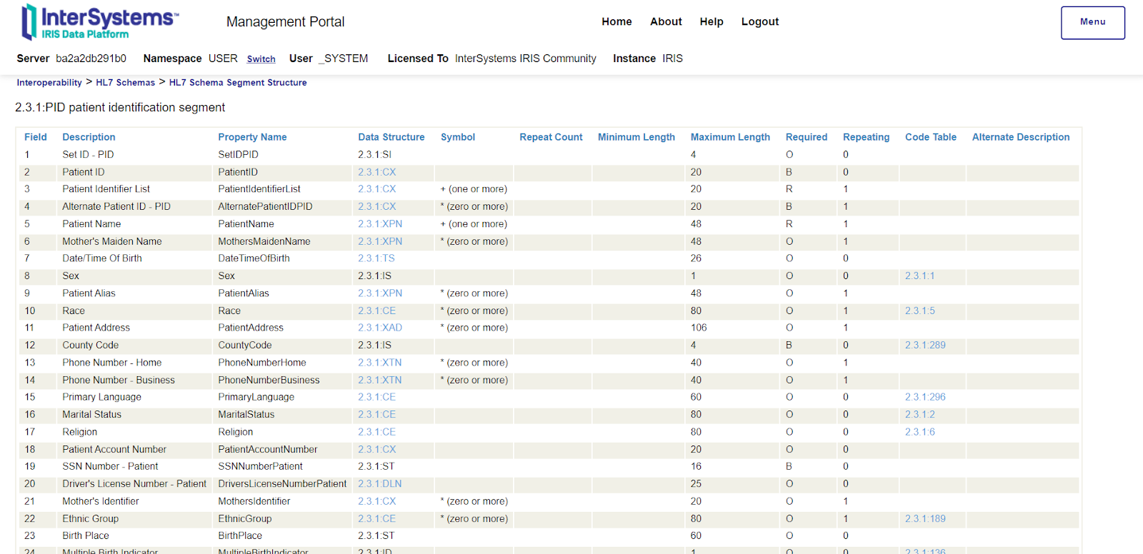1143x554 pixels.
Task: Click the Required column header
Action: pyautogui.click(x=807, y=137)
